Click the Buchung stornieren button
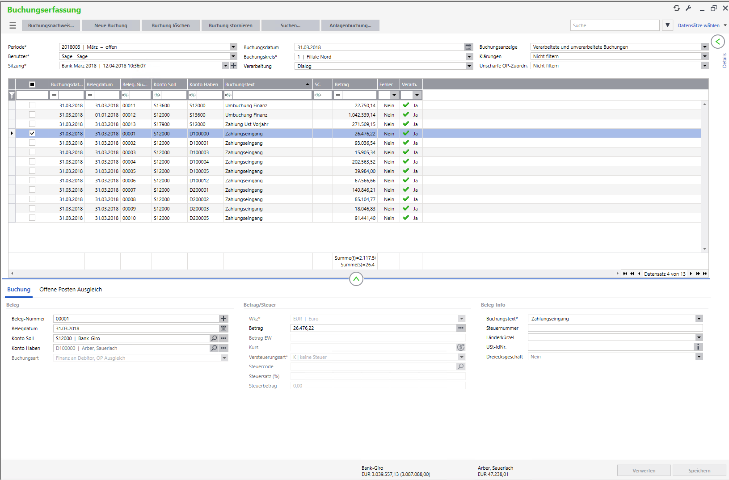 230,25
